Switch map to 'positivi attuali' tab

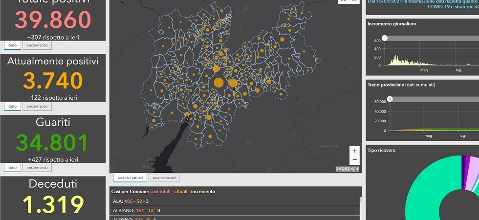click(x=130, y=177)
